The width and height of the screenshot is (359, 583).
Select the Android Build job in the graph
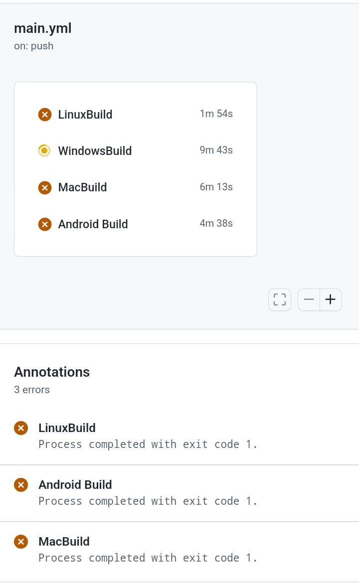(93, 224)
